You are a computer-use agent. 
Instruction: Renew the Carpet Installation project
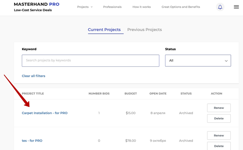point(219,108)
